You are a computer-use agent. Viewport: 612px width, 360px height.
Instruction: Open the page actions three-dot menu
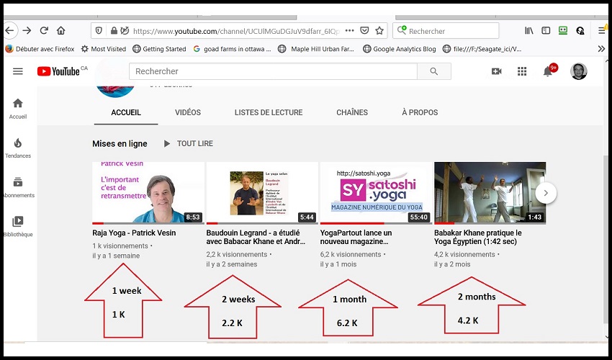pos(350,31)
